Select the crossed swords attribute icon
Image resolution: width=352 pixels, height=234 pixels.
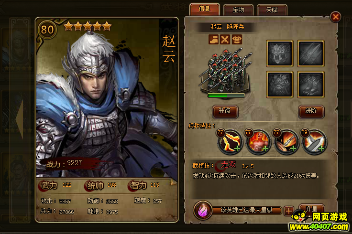point(225,40)
